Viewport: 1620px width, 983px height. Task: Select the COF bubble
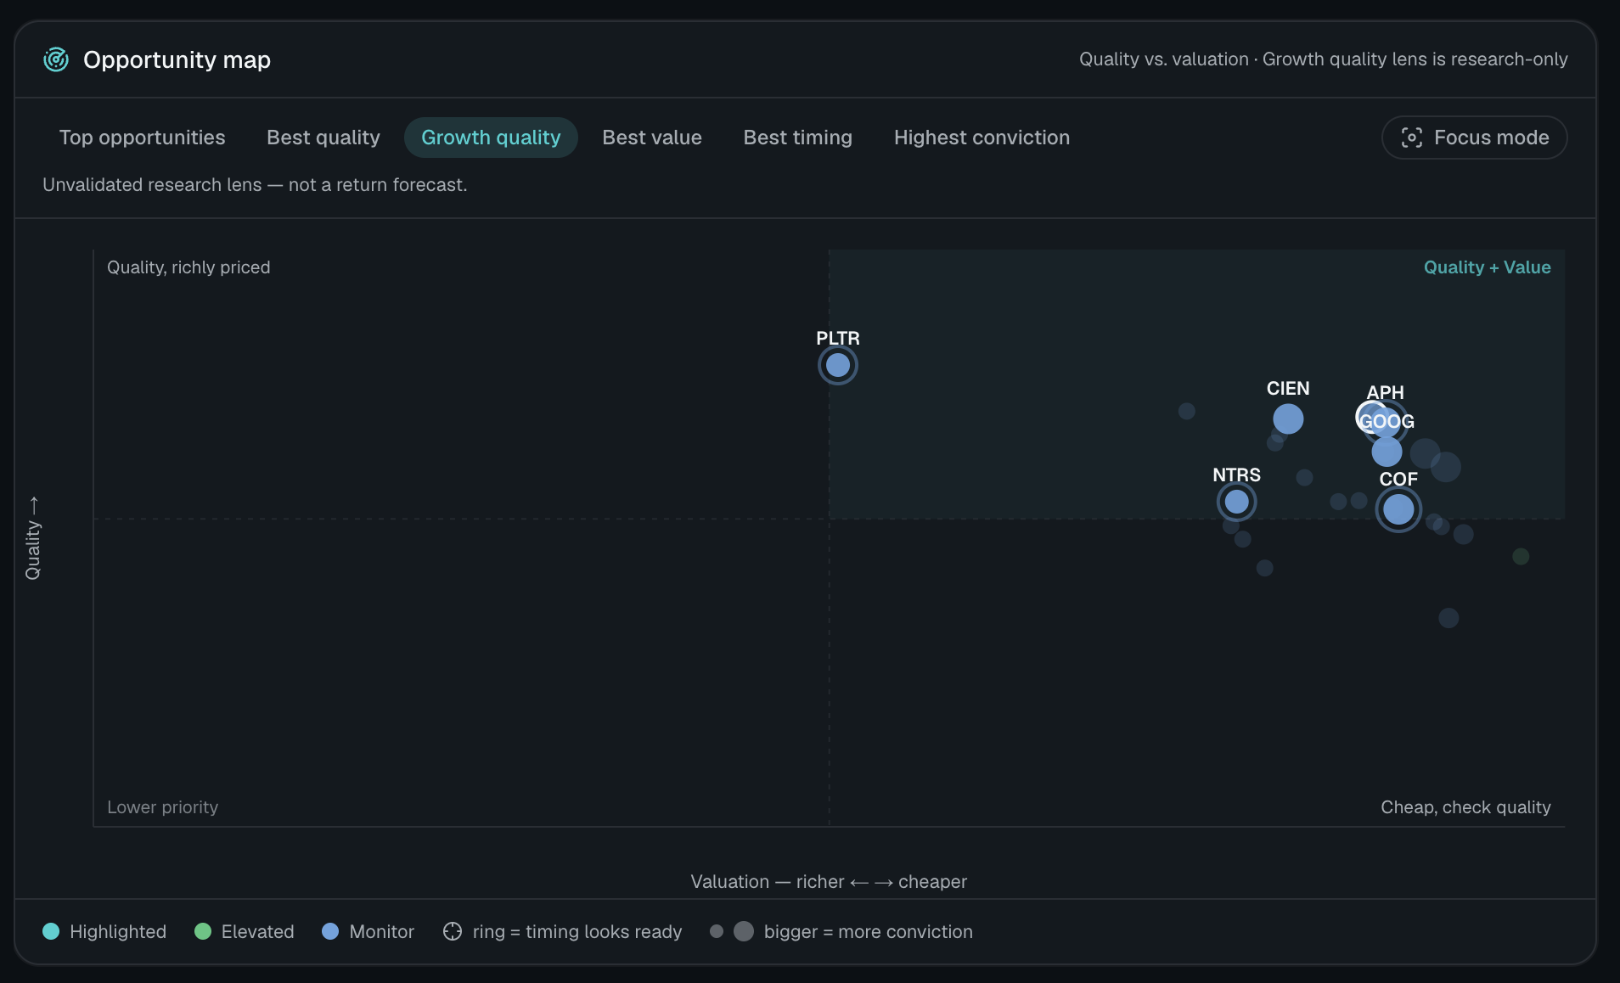coord(1398,509)
